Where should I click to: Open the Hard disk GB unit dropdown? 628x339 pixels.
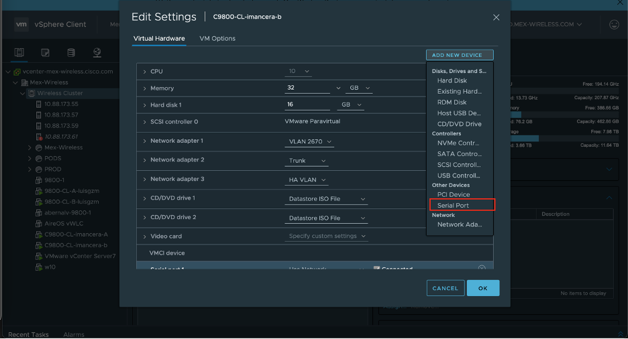click(x=352, y=105)
